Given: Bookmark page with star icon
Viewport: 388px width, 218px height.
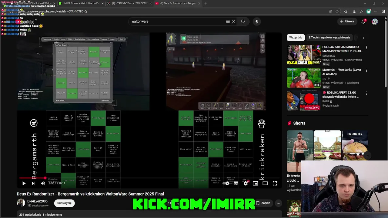Looking at the screenshot, I should 337,12.
